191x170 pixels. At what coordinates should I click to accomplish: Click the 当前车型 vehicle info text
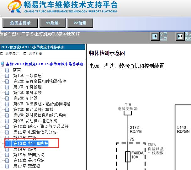pyautogui.click(x=40, y=34)
